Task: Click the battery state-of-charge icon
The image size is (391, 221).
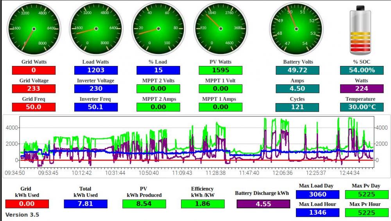Action: pyautogui.click(x=361, y=30)
